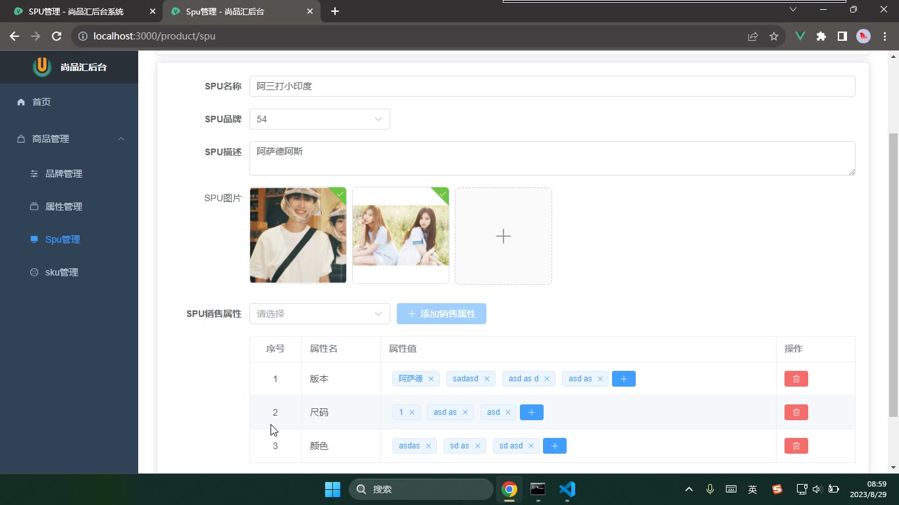The height and width of the screenshot is (505, 899).
Task: Open the SPU销售属性 请选择 dropdown
Action: [x=320, y=314]
